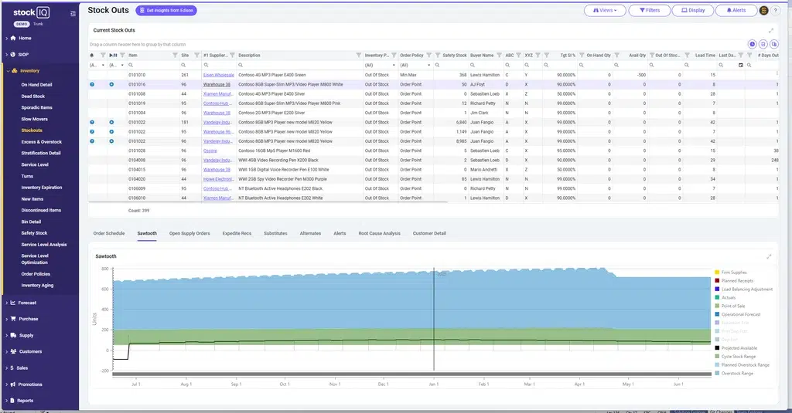Switch to the Expedite Recs tab

pos(237,233)
